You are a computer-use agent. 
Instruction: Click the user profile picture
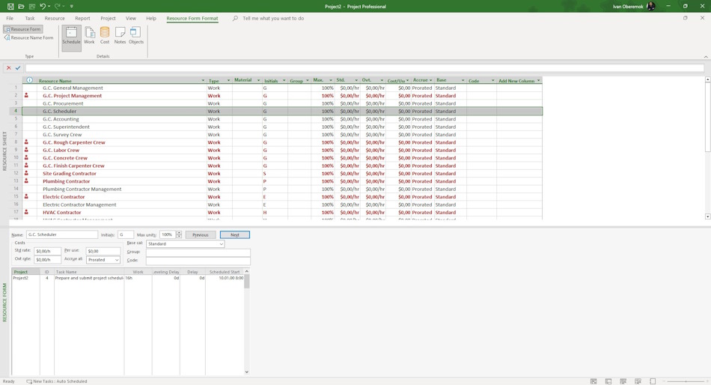click(x=650, y=6)
